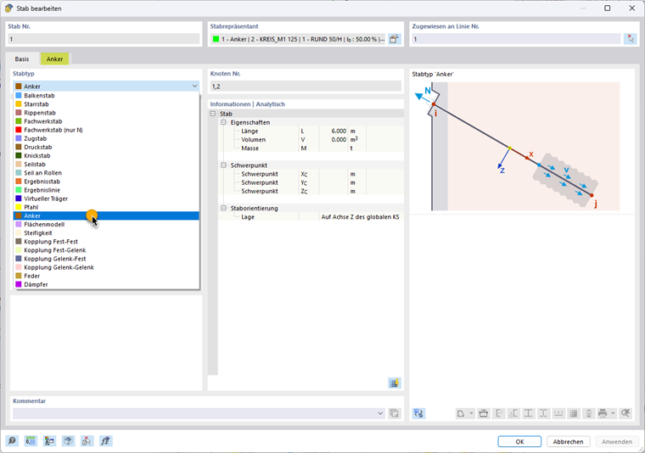Click the monitor view settings icon
645x453 pixels.
click(x=68, y=440)
